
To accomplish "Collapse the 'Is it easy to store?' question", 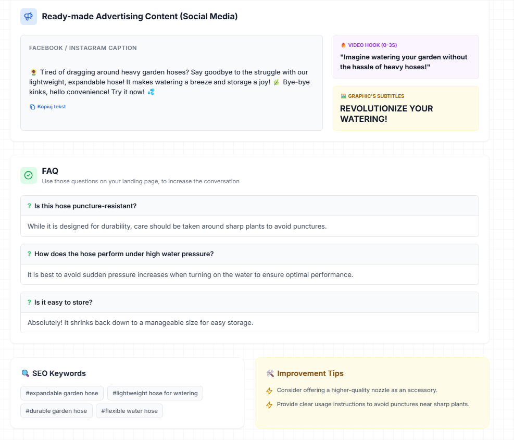I will 249,302.
